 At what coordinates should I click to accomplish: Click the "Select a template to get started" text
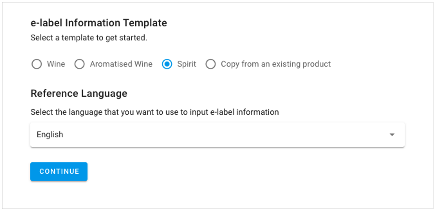[x=89, y=38]
